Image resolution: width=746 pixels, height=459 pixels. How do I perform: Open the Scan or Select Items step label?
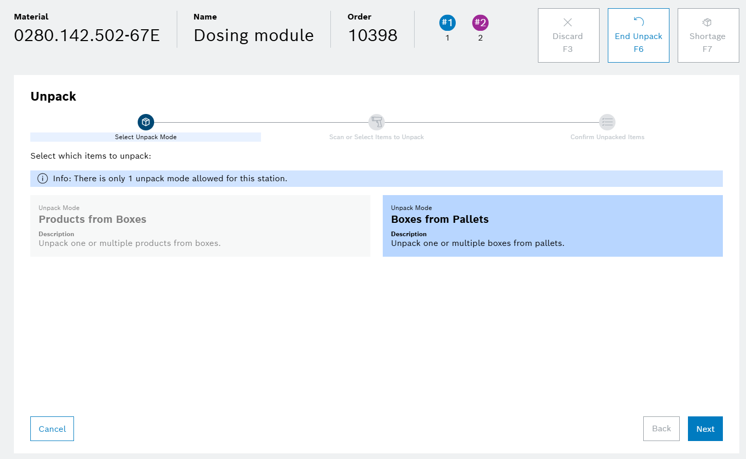(377, 137)
